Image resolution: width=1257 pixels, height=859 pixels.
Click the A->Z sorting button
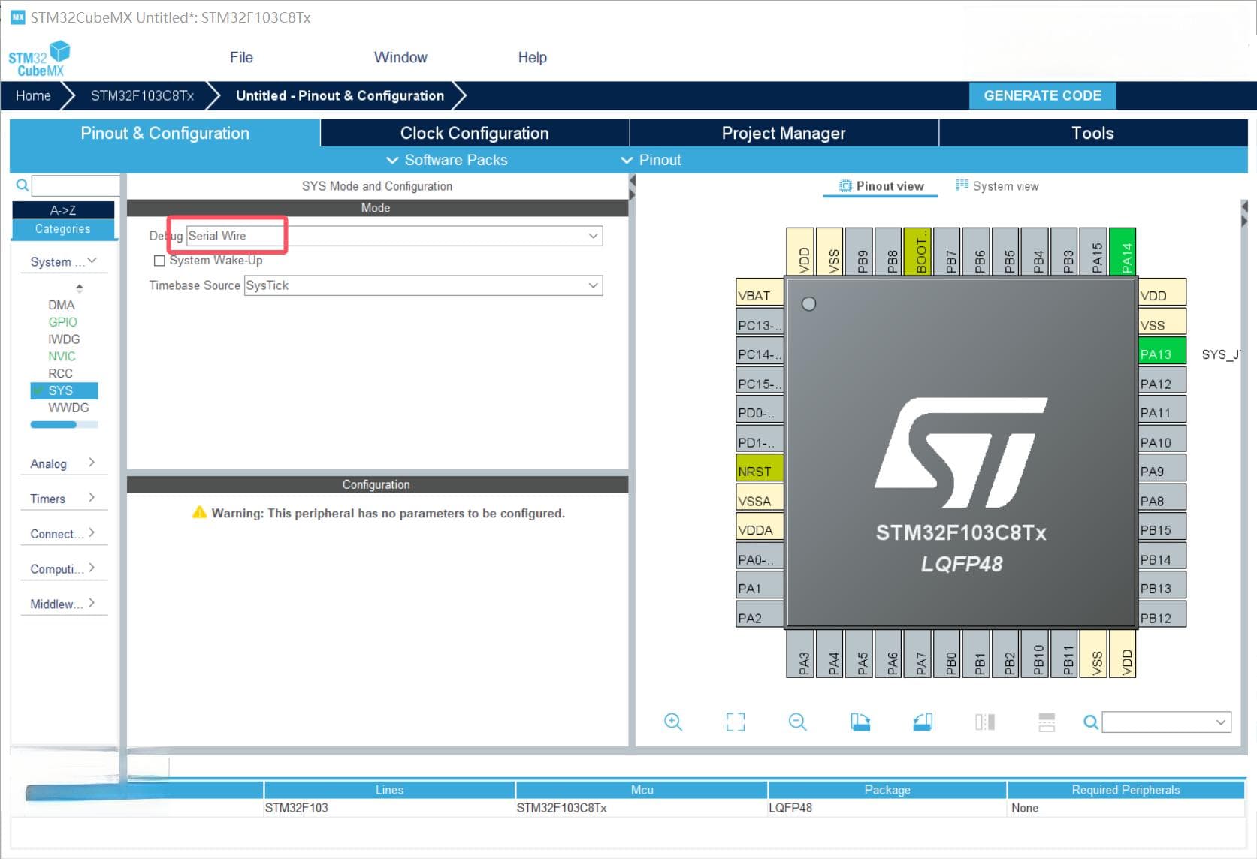point(63,210)
